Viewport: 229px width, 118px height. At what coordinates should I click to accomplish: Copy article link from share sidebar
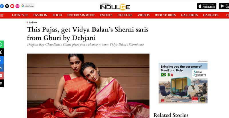(x=2, y=83)
